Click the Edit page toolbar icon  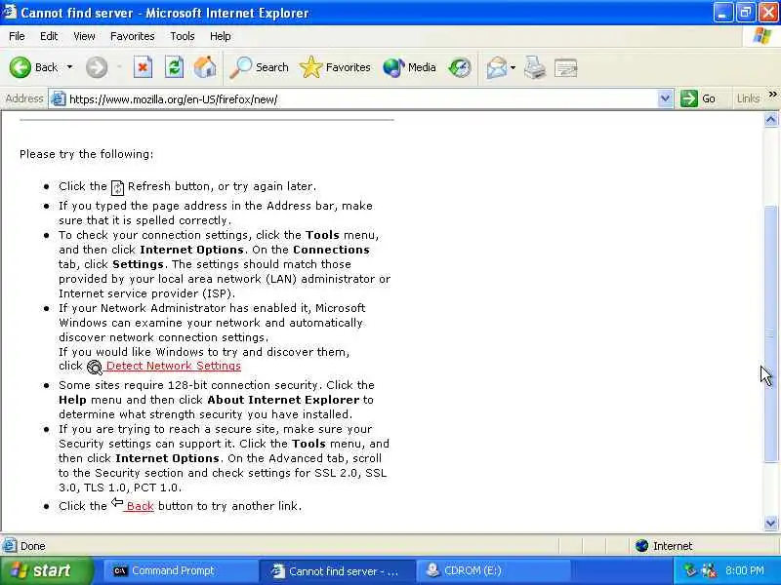point(566,68)
